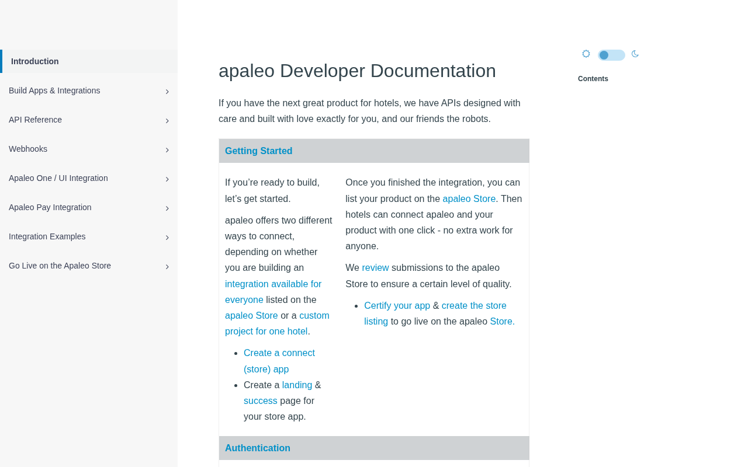
Task: Select Introduction in the sidebar
Action: [35, 61]
